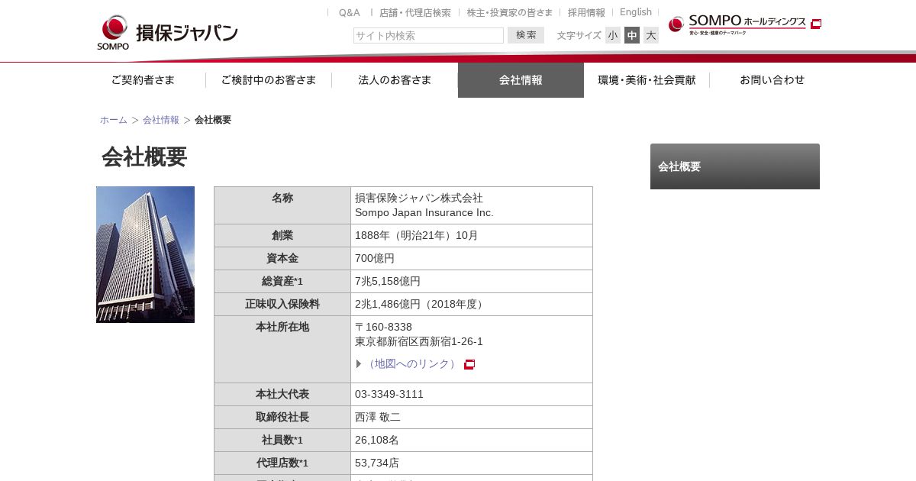Click the 会社概要 page heading
916x481 pixels.
click(144, 157)
